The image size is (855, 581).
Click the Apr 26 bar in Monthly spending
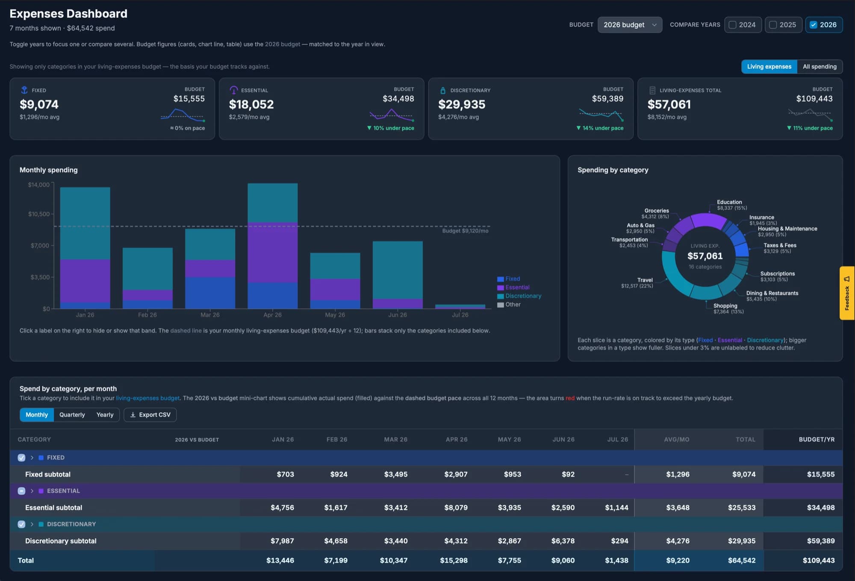pyautogui.click(x=272, y=246)
